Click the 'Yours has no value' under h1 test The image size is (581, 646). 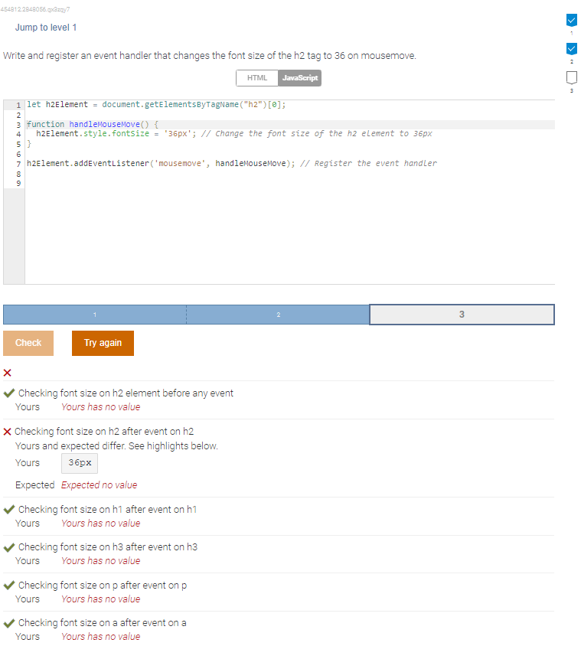tap(101, 524)
